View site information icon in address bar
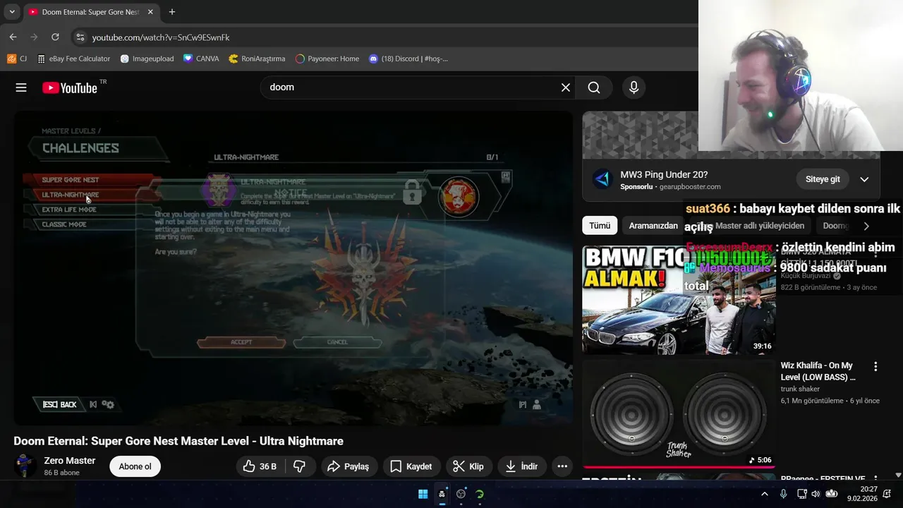This screenshot has height=508, width=903. click(x=80, y=37)
